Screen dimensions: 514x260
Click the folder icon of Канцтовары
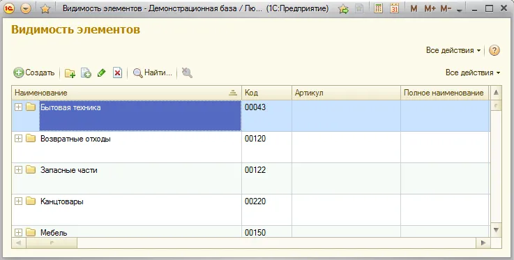point(31,201)
